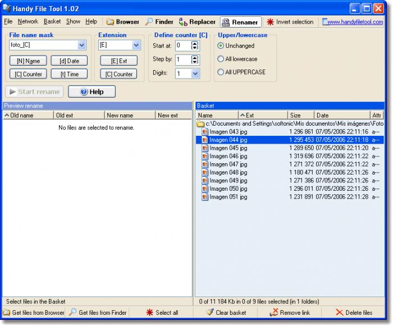Click the Imagen 046 jpg file icon

(x=205, y=156)
